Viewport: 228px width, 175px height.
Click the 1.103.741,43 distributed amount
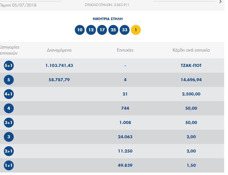point(59,66)
